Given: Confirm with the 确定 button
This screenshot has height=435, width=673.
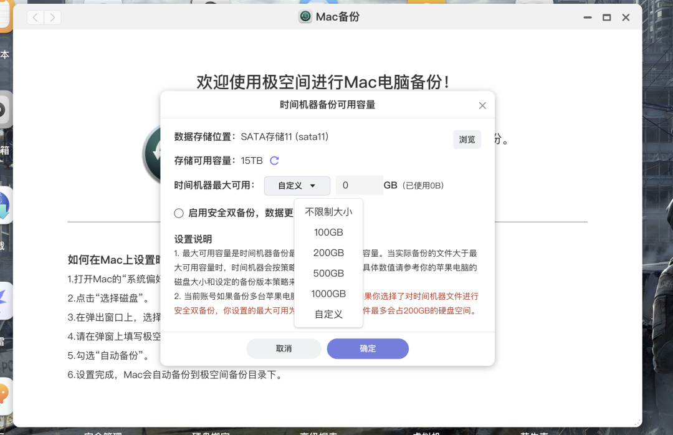Looking at the screenshot, I should point(368,349).
